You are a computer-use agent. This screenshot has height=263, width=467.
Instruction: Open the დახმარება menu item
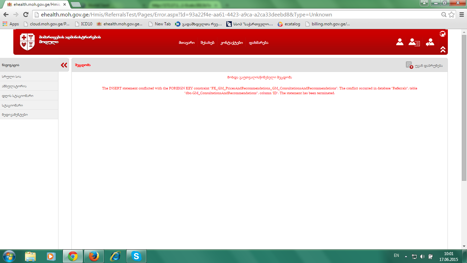pyautogui.click(x=258, y=43)
